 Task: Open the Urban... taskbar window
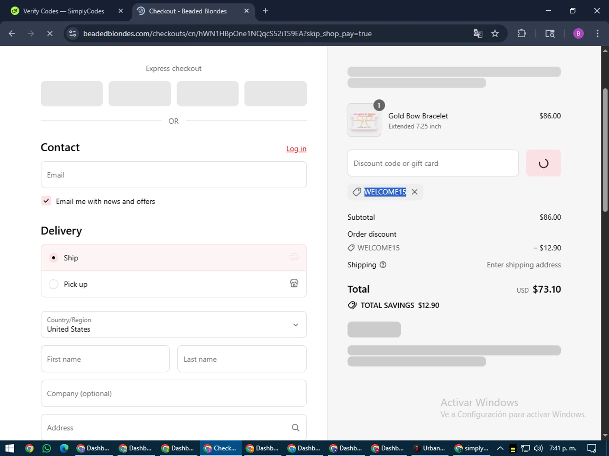(x=430, y=448)
